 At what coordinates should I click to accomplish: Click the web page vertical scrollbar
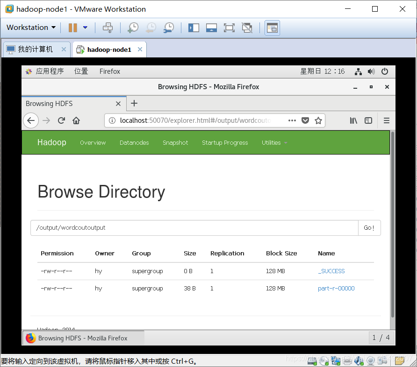393,225
